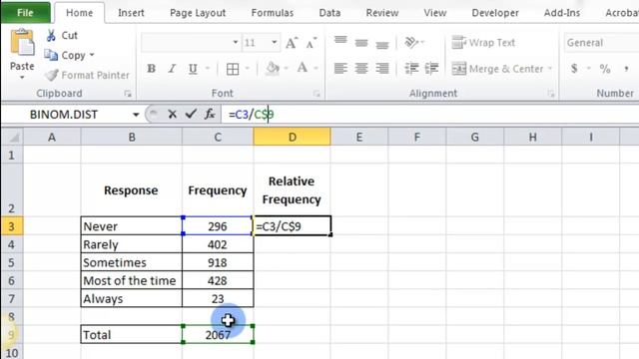639x359 pixels.
Task: Open Alignment settings dialog launcher
Action: click(551, 94)
